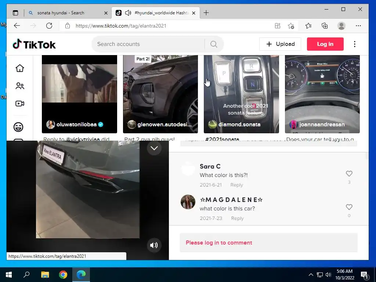Open the Following people icon in sidebar
Viewport: 376px width, 282px height.
20,86
